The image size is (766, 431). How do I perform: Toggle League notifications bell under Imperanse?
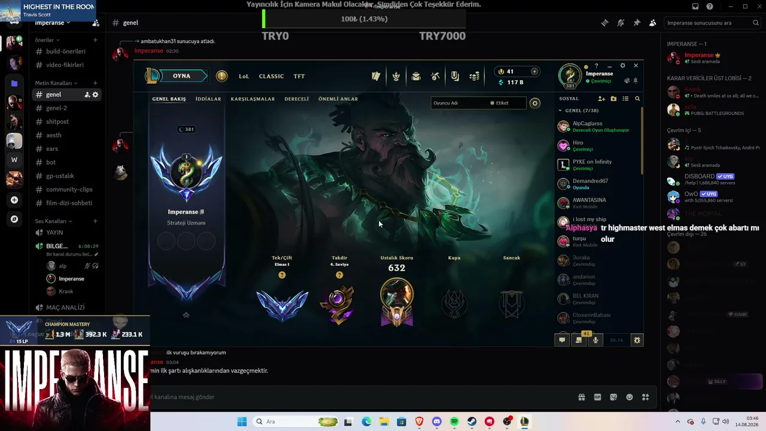tap(636, 81)
